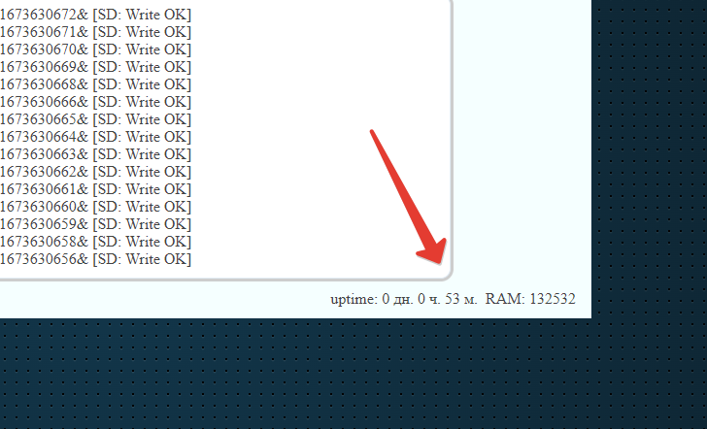This screenshot has width=707, height=429.
Task: Click the last log line 1673630656&
Action: pos(95,259)
